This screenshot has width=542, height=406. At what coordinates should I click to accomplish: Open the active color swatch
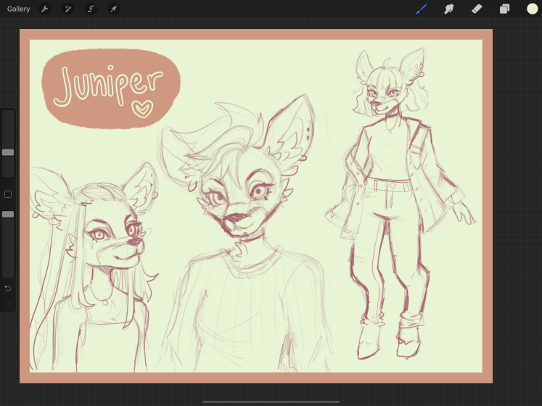tap(532, 9)
